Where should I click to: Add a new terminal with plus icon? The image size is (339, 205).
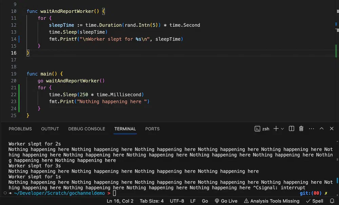tap(276, 129)
